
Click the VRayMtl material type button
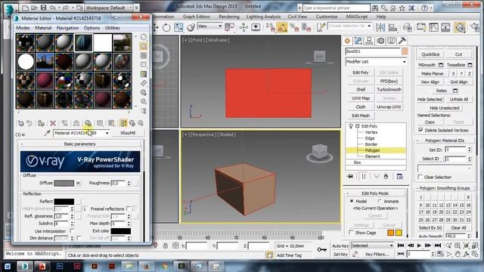pos(128,133)
